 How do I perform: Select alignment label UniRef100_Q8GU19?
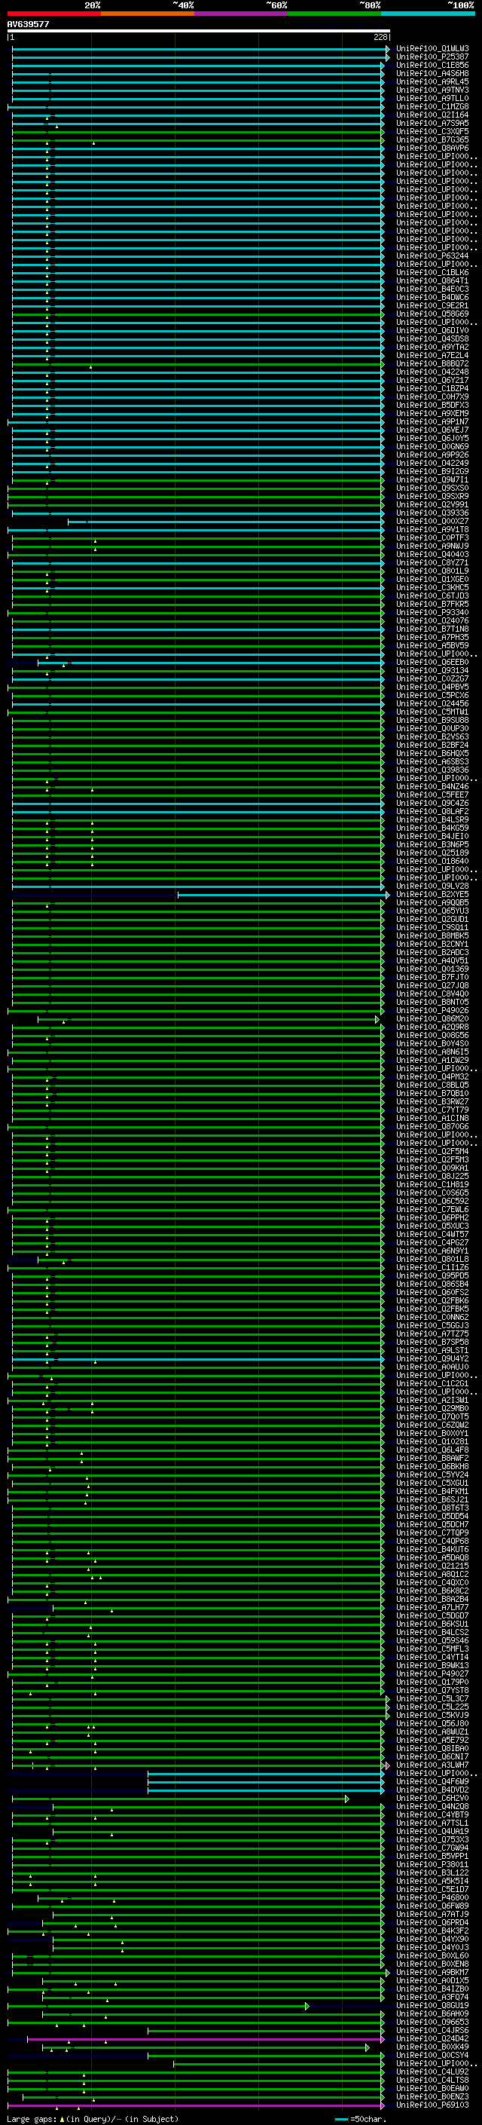coord(432,2005)
